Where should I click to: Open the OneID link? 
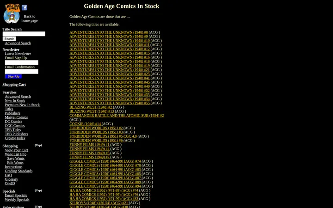pos(10,184)
